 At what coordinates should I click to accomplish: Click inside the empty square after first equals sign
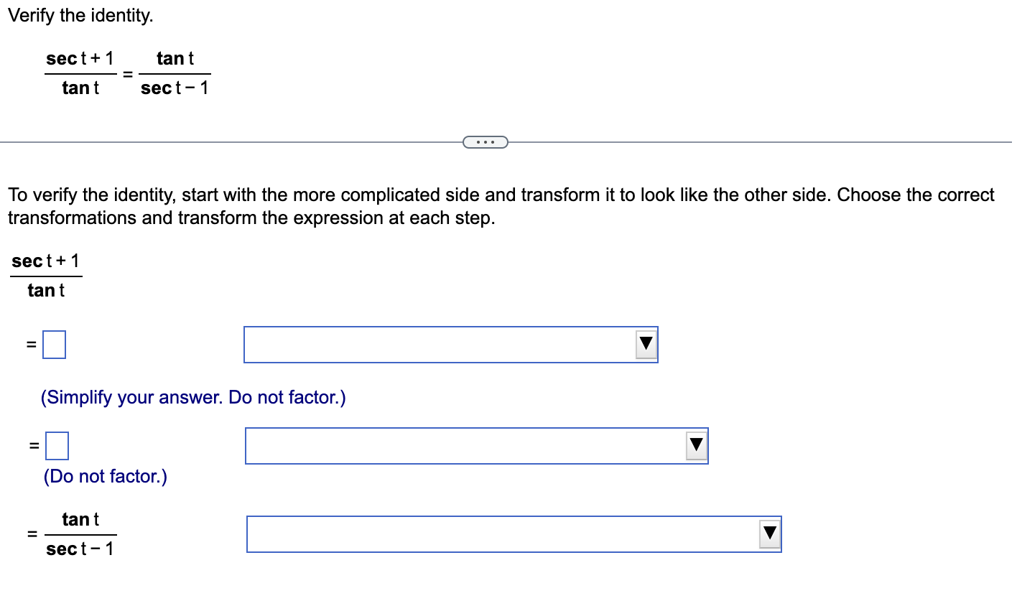click(54, 345)
